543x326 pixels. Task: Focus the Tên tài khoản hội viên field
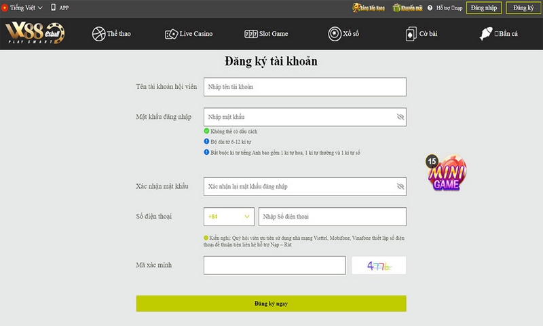tap(304, 87)
